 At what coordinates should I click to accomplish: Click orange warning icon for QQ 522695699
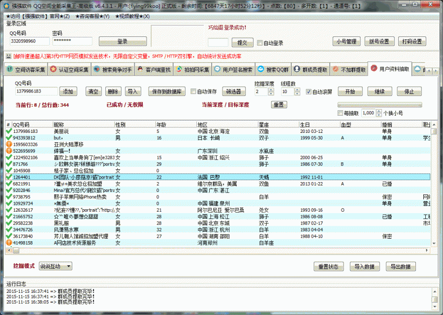[x=9, y=151]
